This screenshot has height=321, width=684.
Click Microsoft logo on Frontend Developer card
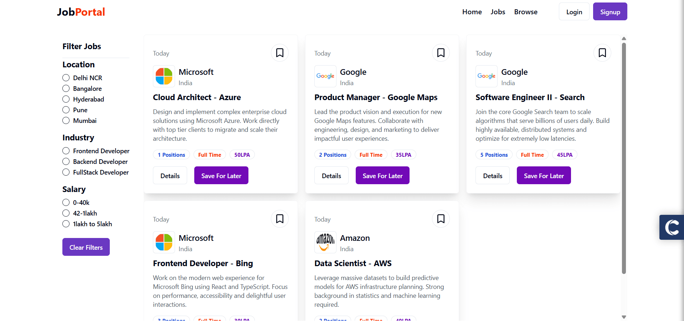[x=164, y=242]
